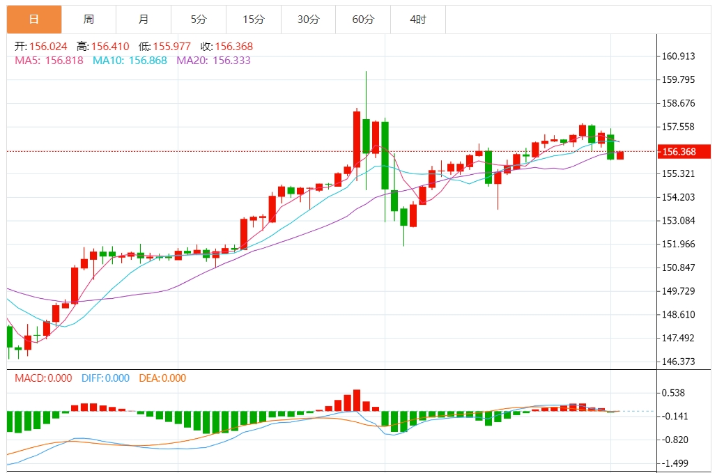Click the MA20: 156.333 legend text
Viewport: 724px width, 473px height.
[x=213, y=61]
